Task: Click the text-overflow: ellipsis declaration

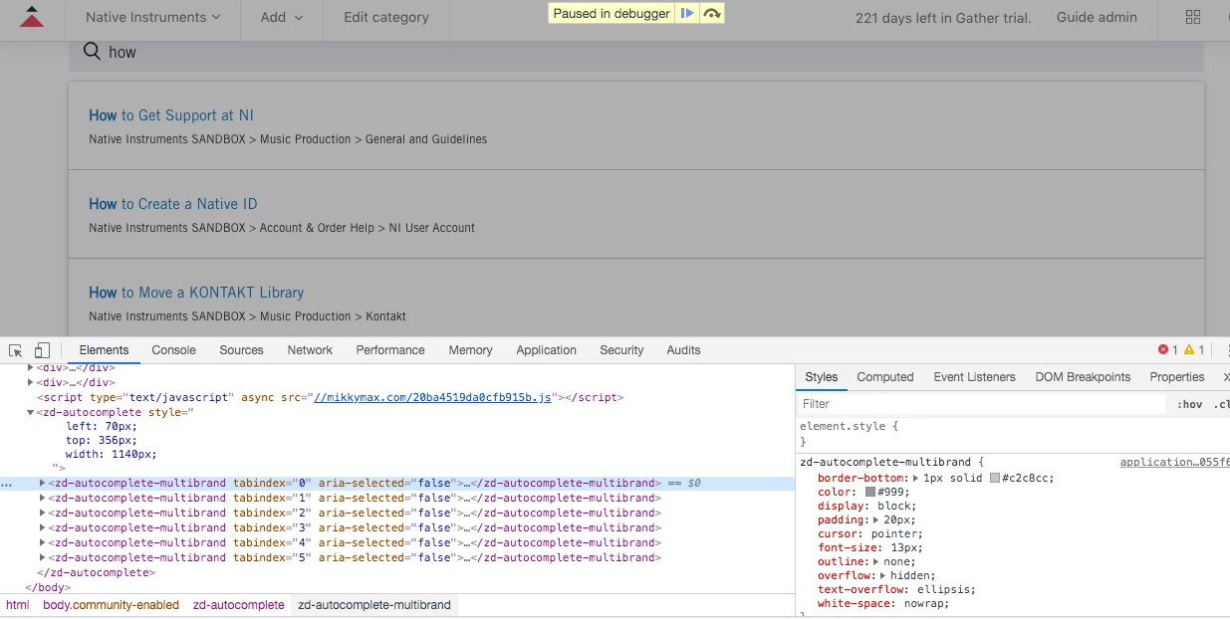Action: [x=896, y=589]
